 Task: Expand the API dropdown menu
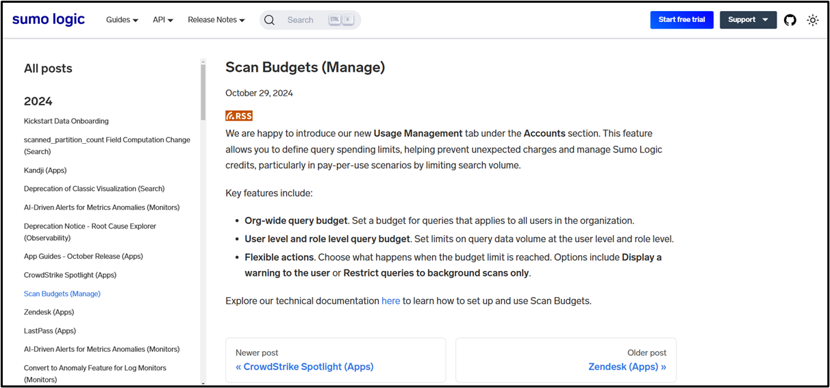point(163,20)
